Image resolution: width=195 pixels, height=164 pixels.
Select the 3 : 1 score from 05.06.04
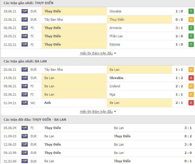pos(188,128)
